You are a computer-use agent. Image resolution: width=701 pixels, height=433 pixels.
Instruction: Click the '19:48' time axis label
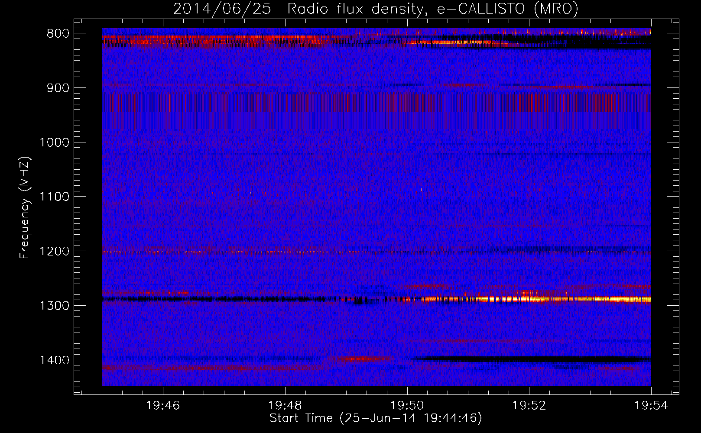285,406
